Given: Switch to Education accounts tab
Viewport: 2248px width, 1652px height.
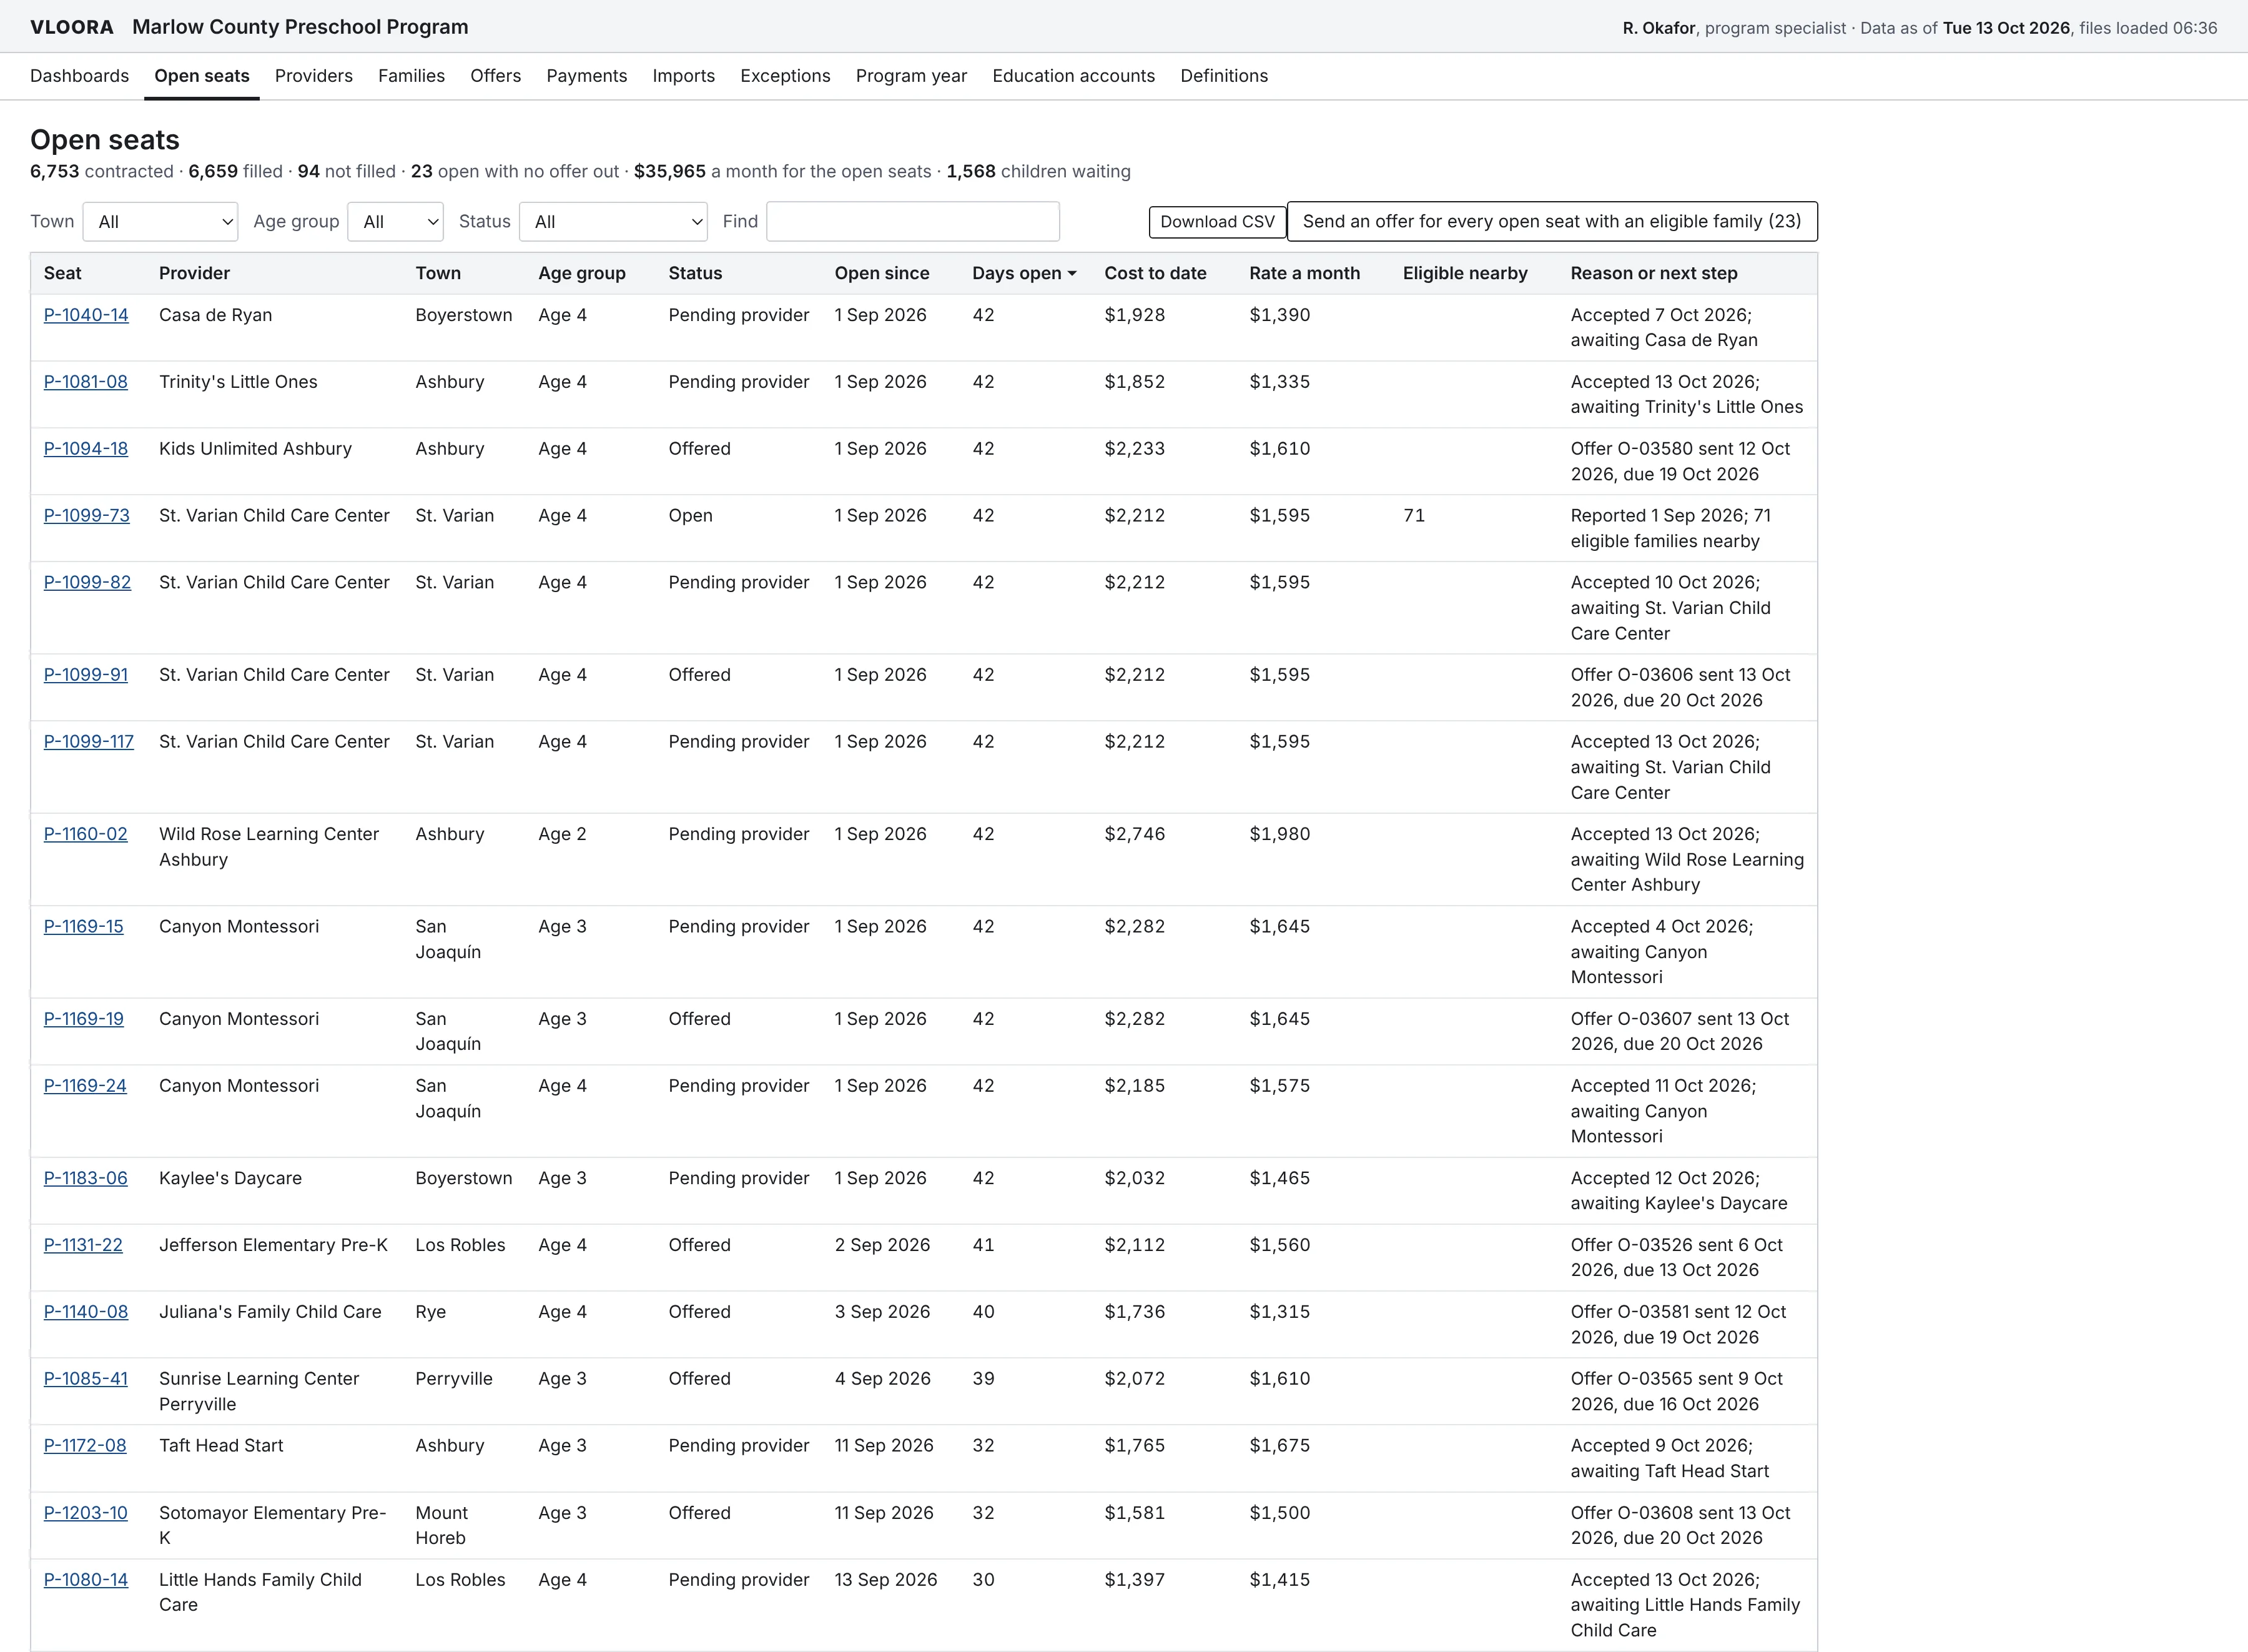Looking at the screenshot, I should coord(1073,76).
